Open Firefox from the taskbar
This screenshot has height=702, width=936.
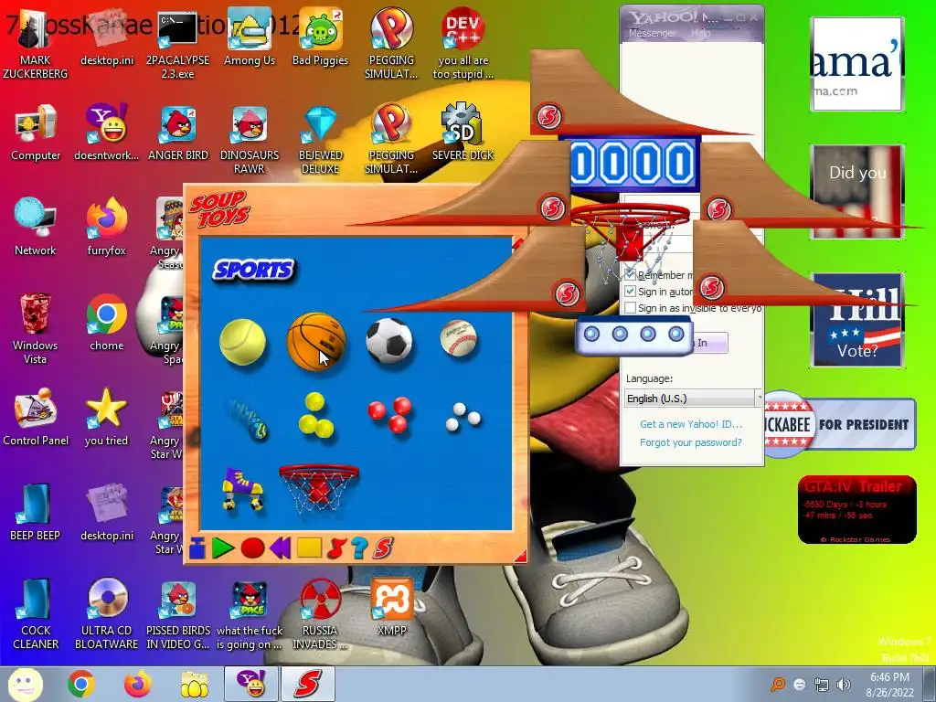(x=138, y=684)
